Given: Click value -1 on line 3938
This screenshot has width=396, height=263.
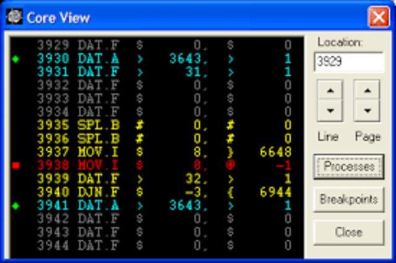Looking at the screenshot, I should click(x=284, y=165).
